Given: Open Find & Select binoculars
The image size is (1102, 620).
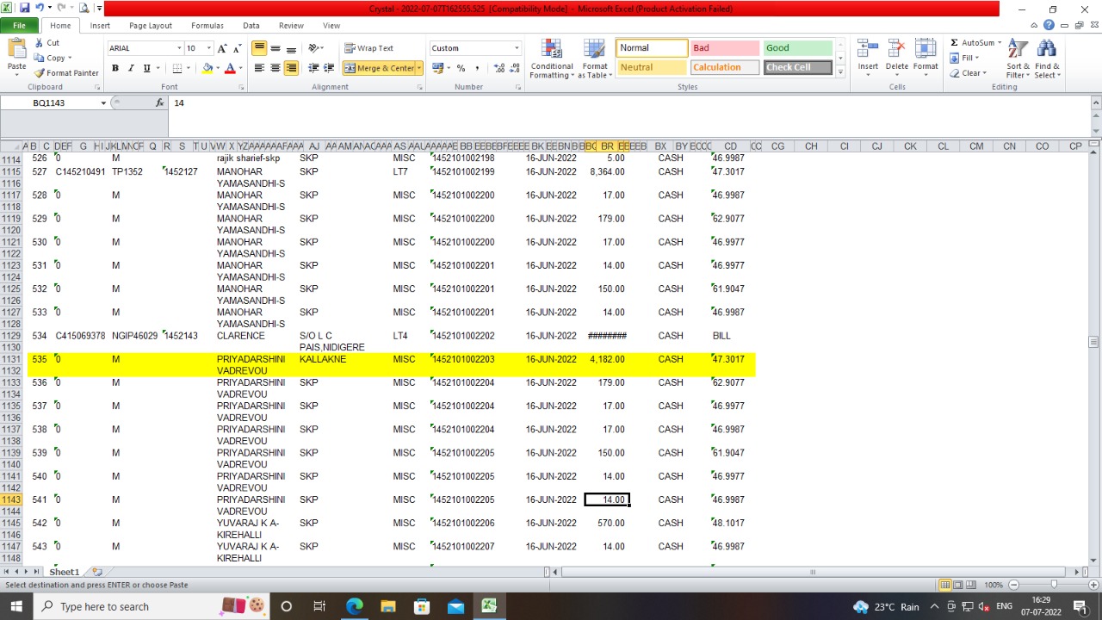Looking at the screenshot, I should pyautogui.click(x=1047, y=59).
